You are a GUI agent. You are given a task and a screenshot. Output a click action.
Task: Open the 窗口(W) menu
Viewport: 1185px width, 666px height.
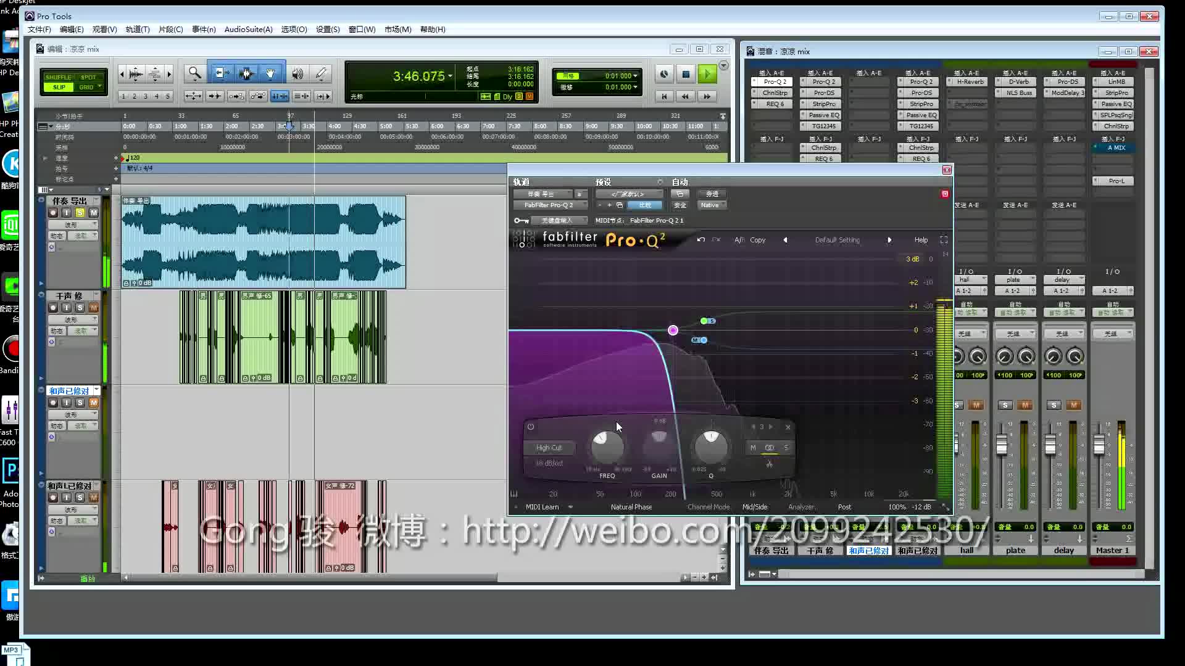362,29
